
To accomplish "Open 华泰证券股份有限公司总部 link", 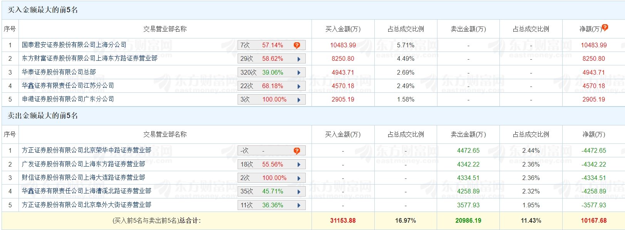I will (x=59, y=72).
